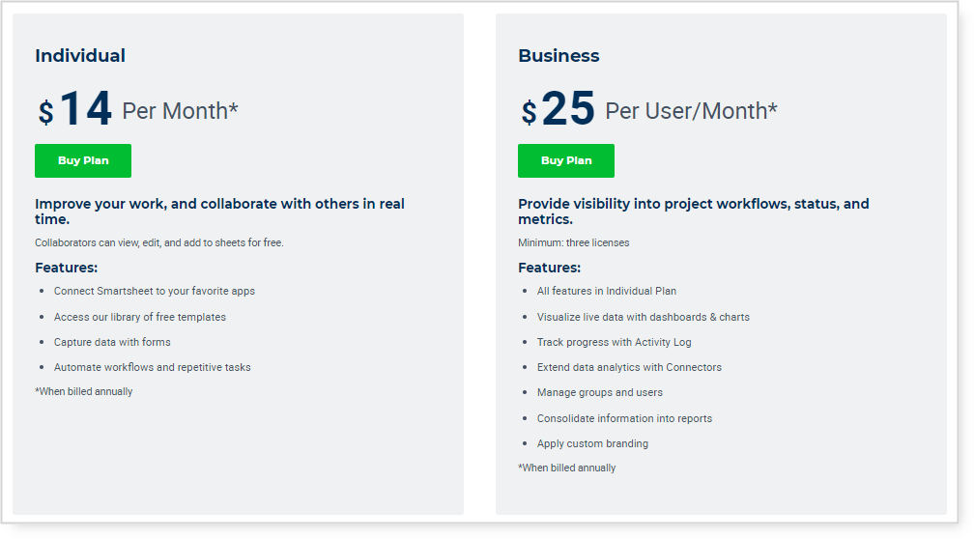The image size is (974, 539).
Task: Click the 'Capture data with forms' feature
Action: pos(112,342)
